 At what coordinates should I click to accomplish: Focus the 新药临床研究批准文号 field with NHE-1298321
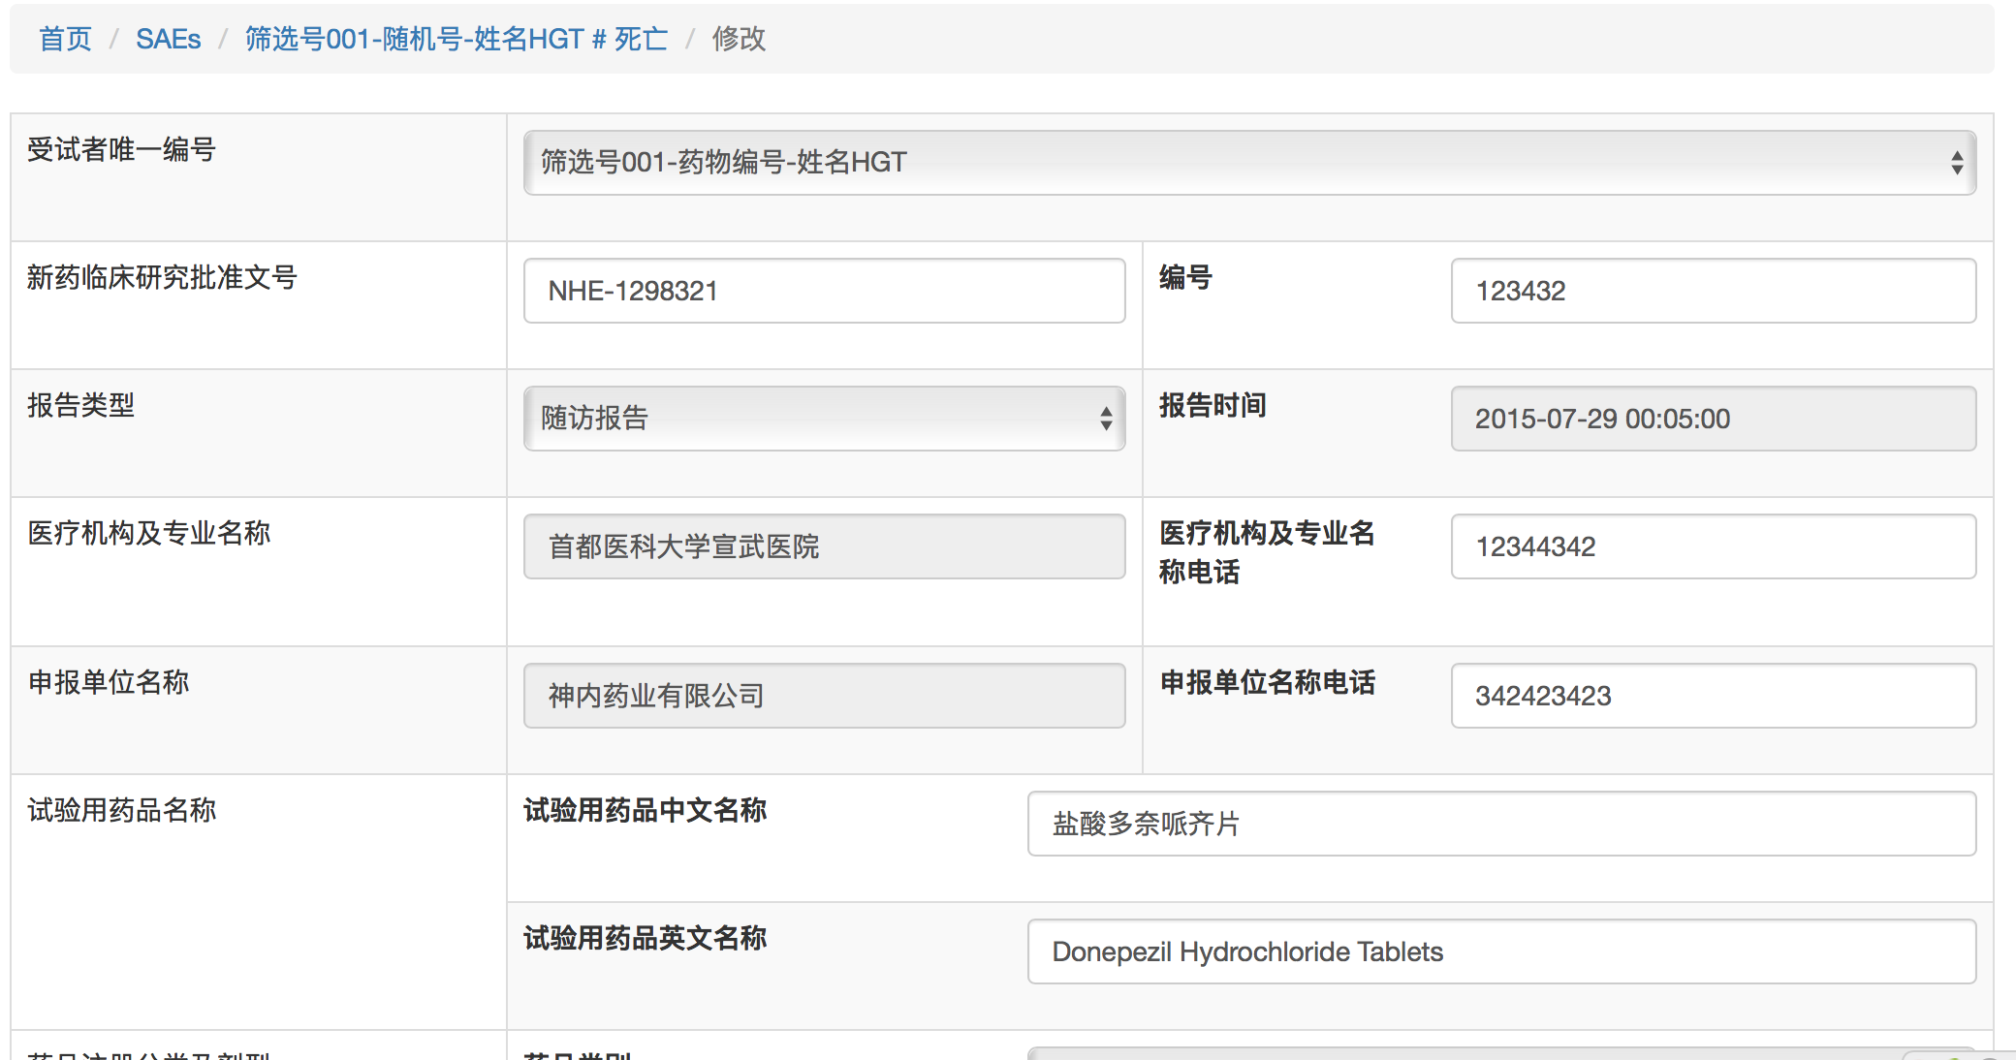824,291
